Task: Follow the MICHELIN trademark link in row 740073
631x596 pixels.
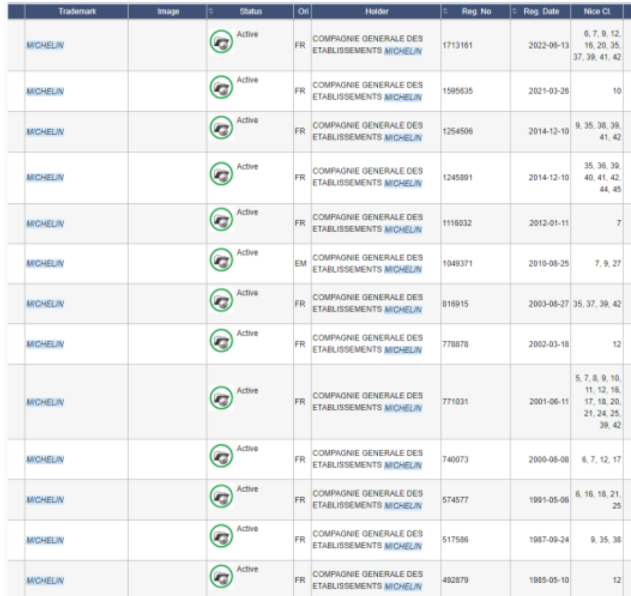Action: 45,459
